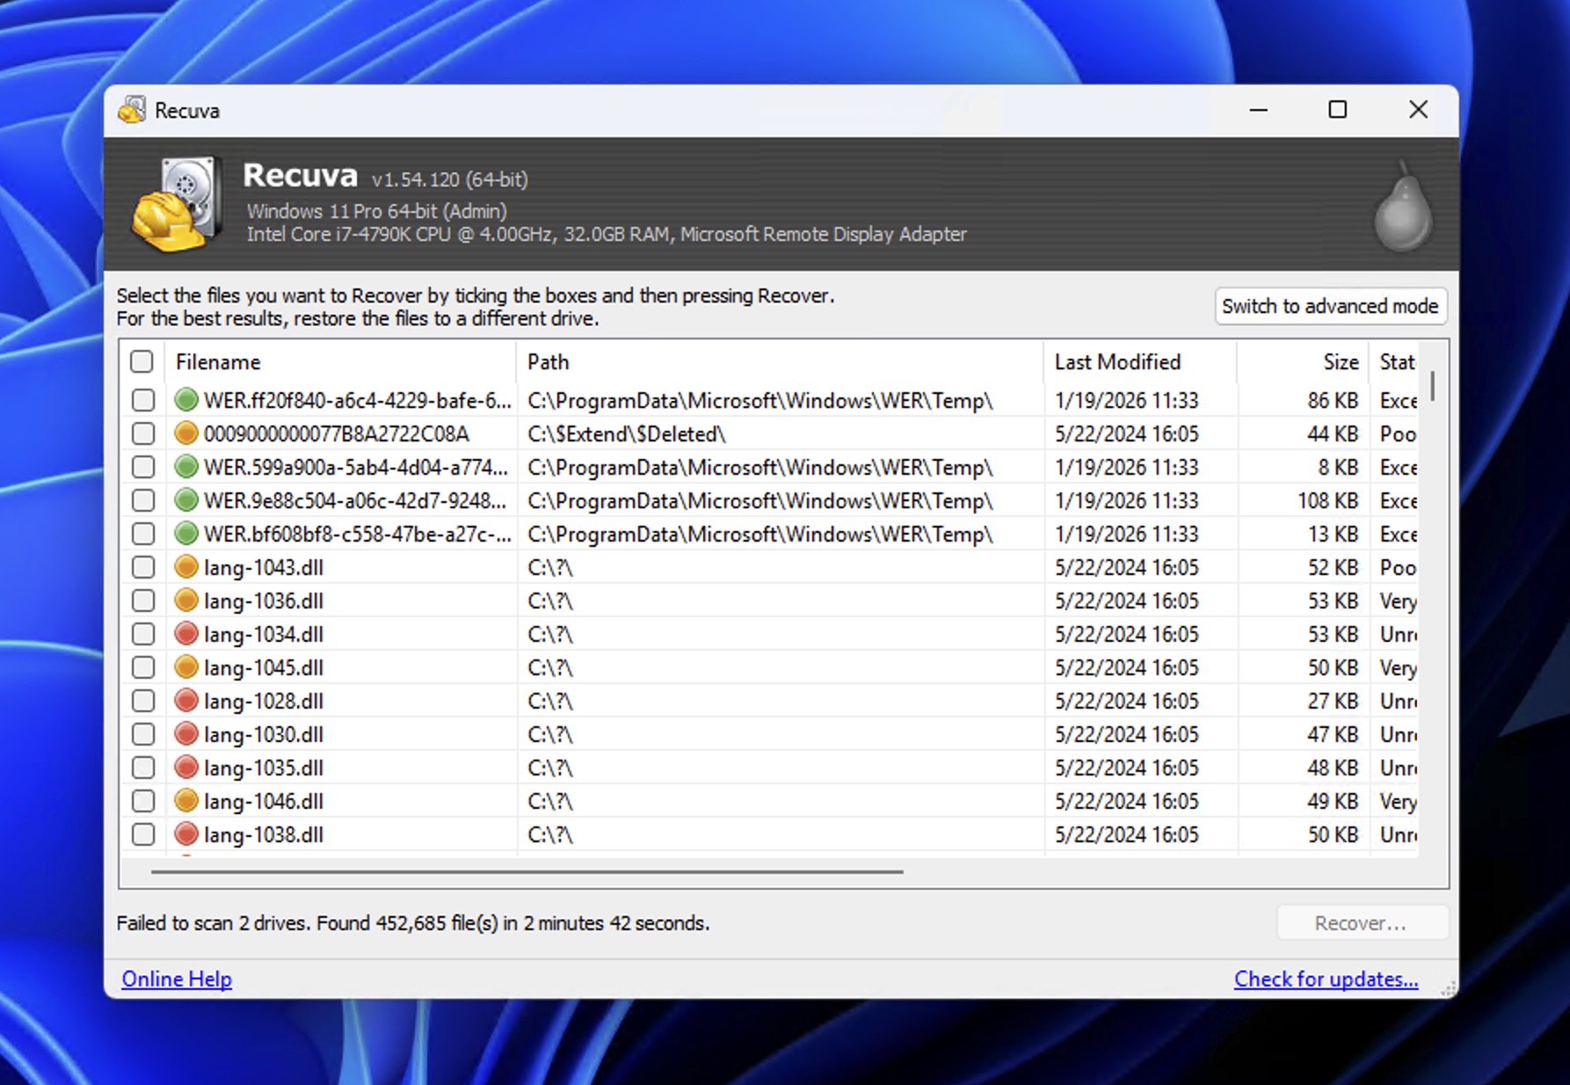The height and width of the screenshot is (1085, 1570).
Task: Tick checkbox for 0009000000077B8A2722C08A
Action: tap(142, 433)
